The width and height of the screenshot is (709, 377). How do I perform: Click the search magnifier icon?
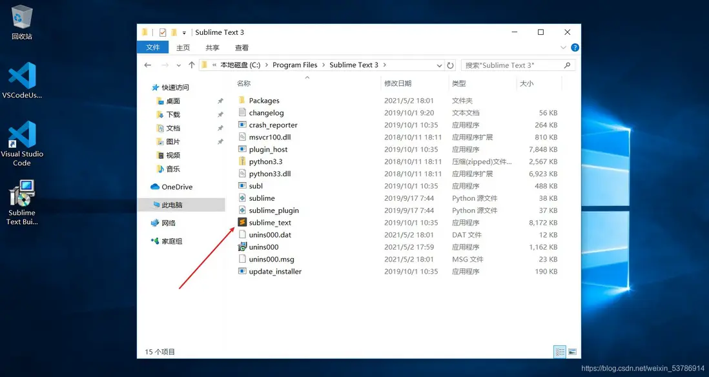point(568,65)
